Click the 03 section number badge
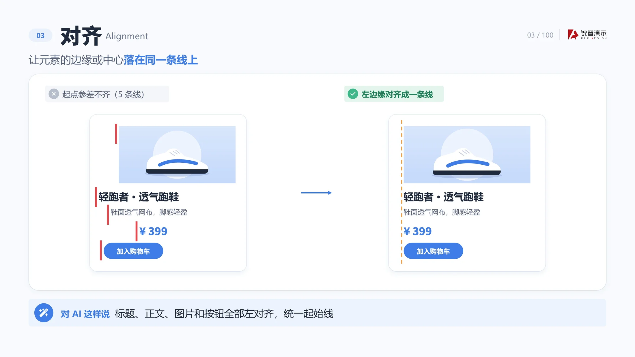This screenshot has height=357, width=635. 40,35
